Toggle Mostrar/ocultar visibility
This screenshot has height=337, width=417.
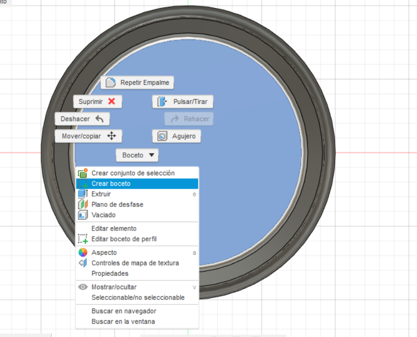point(137,287)
